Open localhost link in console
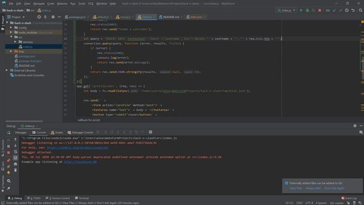The width and height of the screenshot is (364, 205). pyautogui.click(x=80, y=162)
